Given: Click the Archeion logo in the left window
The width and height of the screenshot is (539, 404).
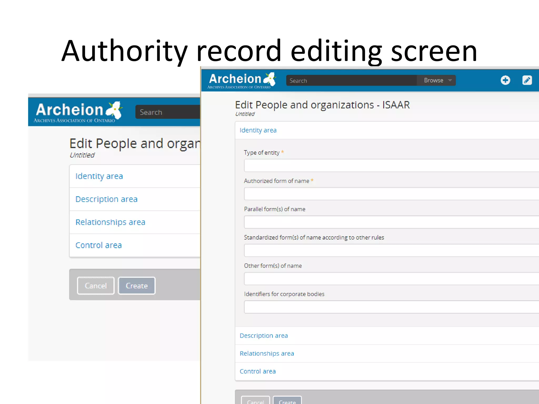Looking at the screenshot, I should (x=78, y=112).
